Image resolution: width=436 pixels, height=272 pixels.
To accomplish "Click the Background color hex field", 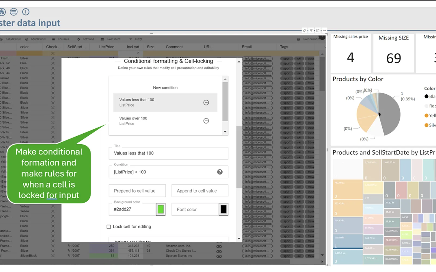I will [132, 209].
